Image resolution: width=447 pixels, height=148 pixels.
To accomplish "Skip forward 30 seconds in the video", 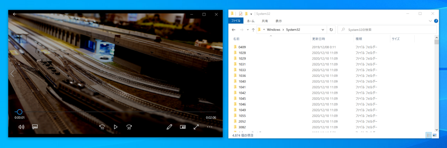I will coord(129,127).
